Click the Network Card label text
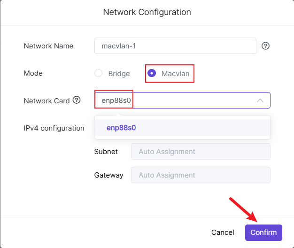294x248 pixels. pyautogui.click(x=46, y=101)
